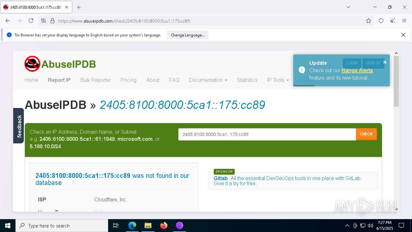The image size is (412, 232).
Task: Open the Home navigation link
Action: pyautogui.click(x=32, y=80)
